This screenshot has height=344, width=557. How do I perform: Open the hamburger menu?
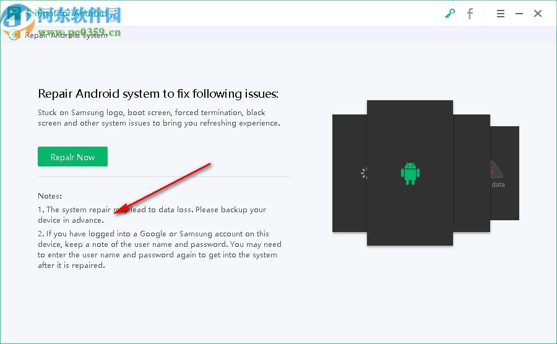point(501,14)
